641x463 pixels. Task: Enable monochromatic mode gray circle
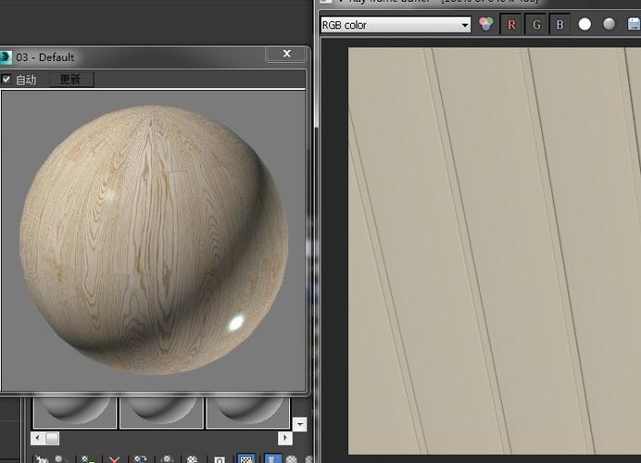coord(609,24)
